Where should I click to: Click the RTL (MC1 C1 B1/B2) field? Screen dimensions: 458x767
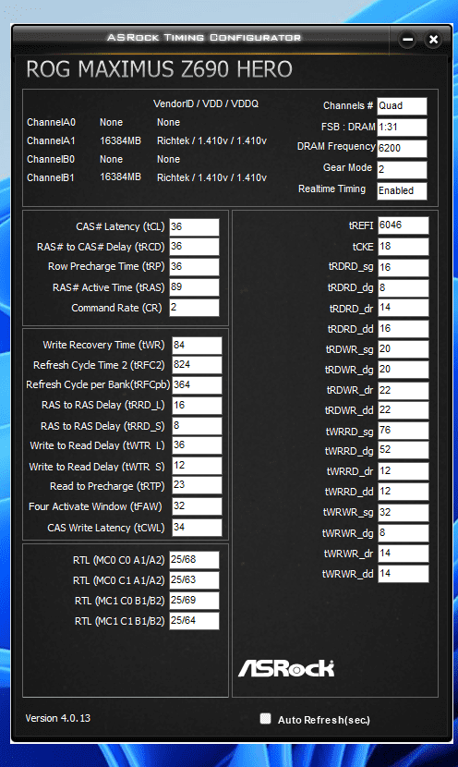click(194, 621)
